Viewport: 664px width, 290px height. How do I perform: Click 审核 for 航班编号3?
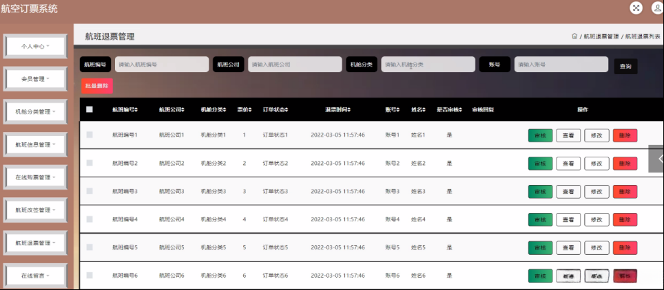[x=540, y=192]
